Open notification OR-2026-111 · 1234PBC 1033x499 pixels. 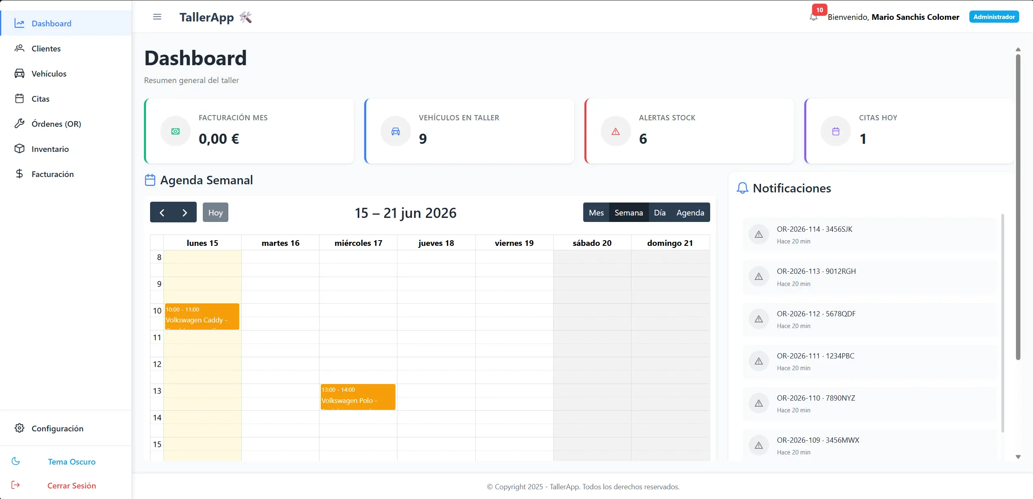click(x=870, y=361)
